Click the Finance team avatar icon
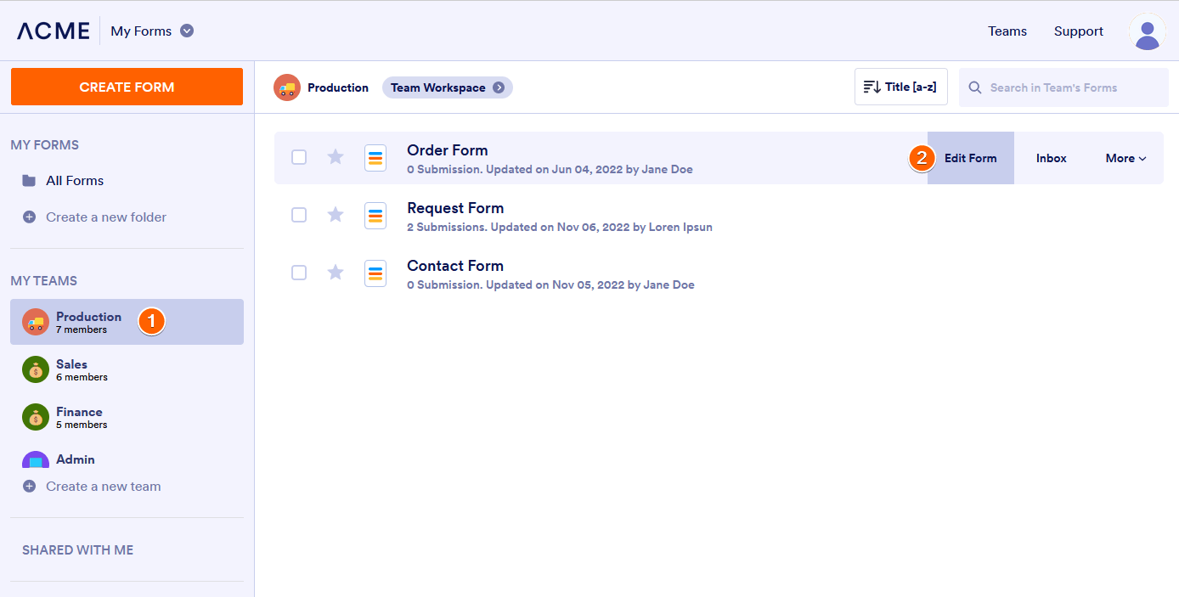 tap(36, 417)
